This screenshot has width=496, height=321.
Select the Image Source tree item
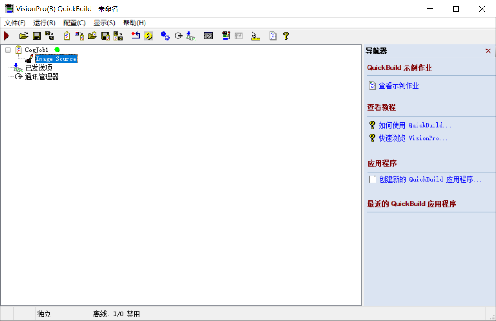point(56,59)
